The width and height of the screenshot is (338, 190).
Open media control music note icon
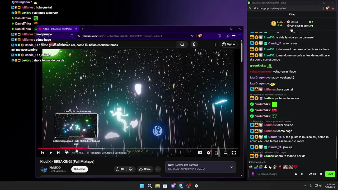tap(228, 36)
